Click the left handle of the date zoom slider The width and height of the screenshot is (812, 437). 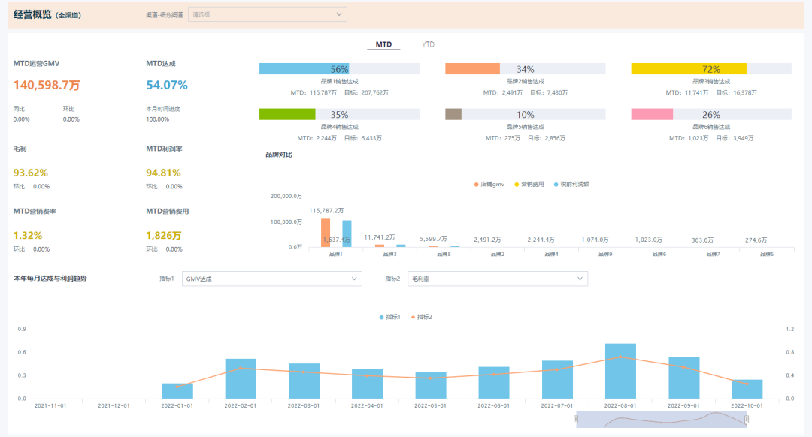[x=576, y=420]
